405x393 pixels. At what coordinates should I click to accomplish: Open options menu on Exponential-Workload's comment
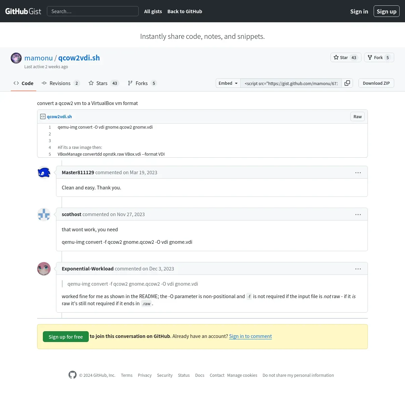(358, 269)
